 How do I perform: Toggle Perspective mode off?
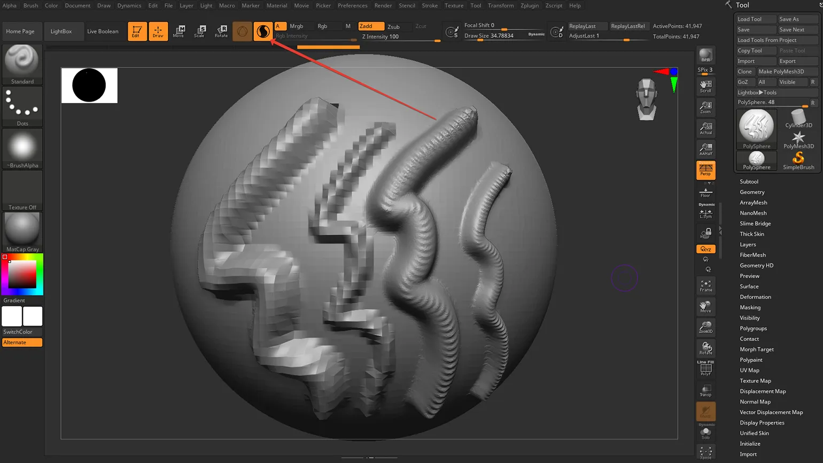705,170
